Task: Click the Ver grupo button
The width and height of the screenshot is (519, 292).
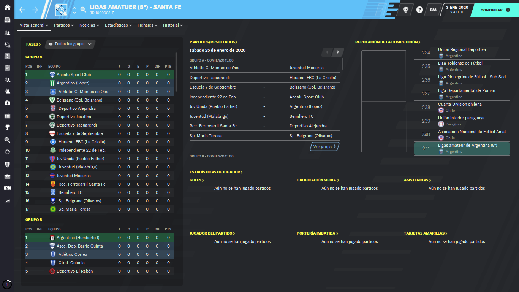Action: pos(324,147)
